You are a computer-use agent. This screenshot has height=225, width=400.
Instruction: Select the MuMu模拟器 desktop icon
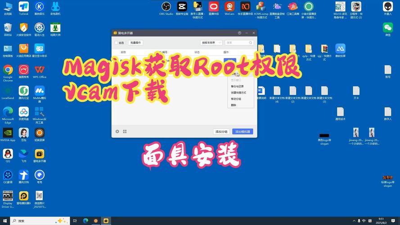pyautogui.click(x=40, y=94)
